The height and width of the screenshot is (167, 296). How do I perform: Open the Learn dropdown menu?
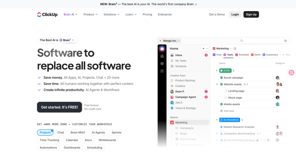131,14
